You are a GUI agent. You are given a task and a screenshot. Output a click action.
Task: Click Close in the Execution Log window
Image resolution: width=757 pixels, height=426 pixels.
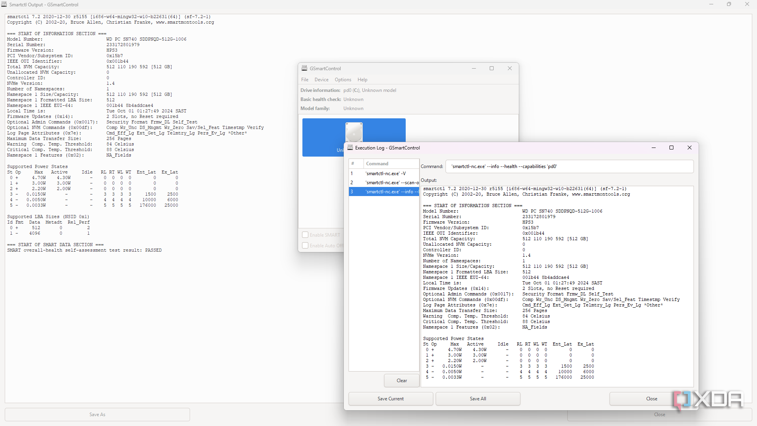tap(652, 399)
